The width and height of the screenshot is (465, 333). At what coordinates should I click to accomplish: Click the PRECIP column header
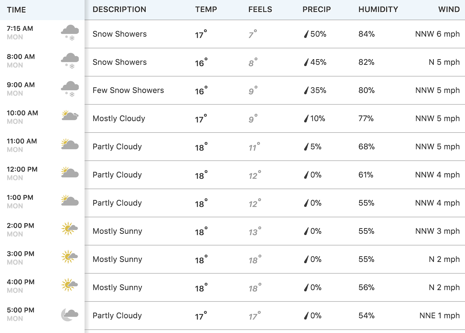(x=316, y=9)
